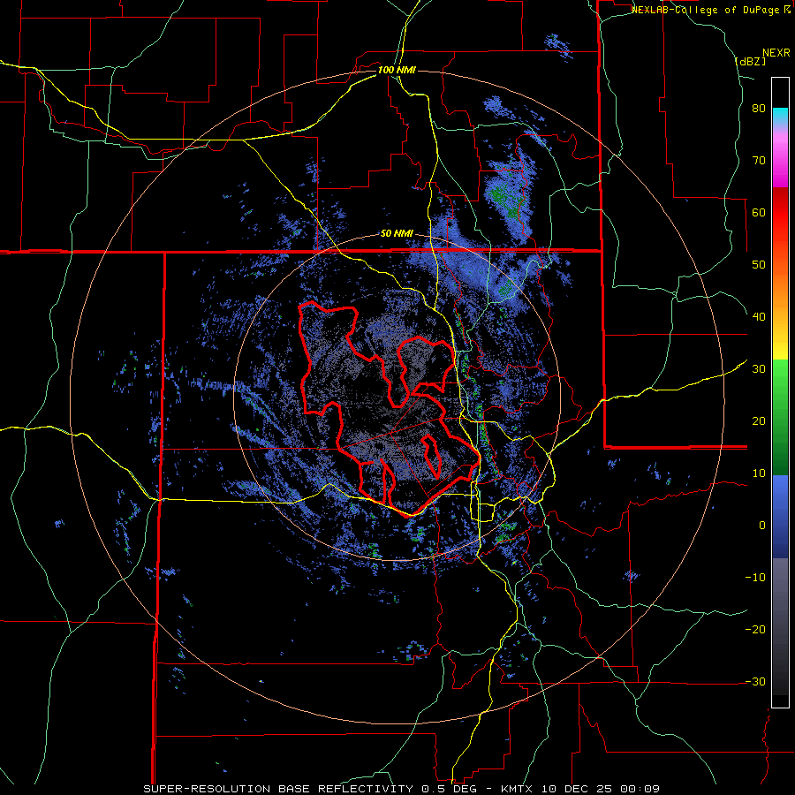Click the -20 dBZ scale value
This screenshot has width=795, height=795.
pyautogui.click(x=755, y=630)
